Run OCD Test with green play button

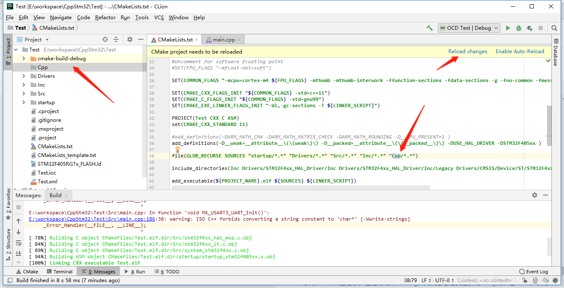point(508,28)
